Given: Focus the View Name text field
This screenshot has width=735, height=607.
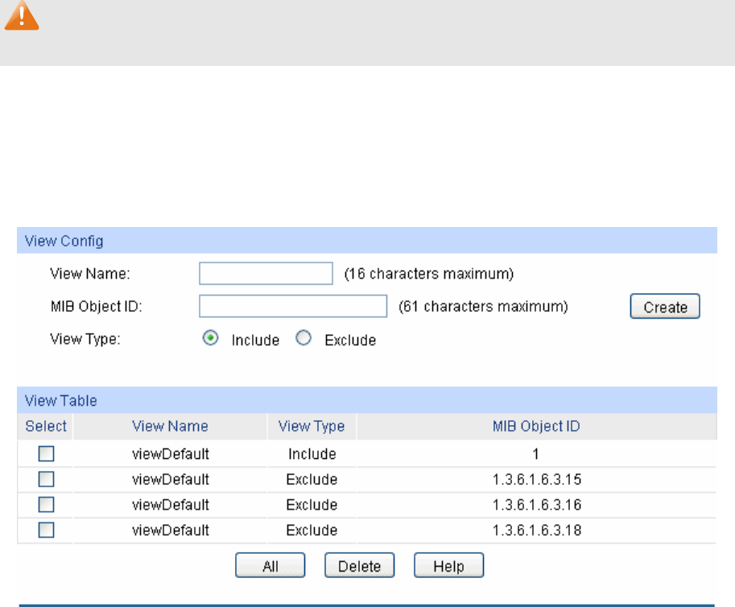Looking at the screenshot, I should (x=266, y=274).
